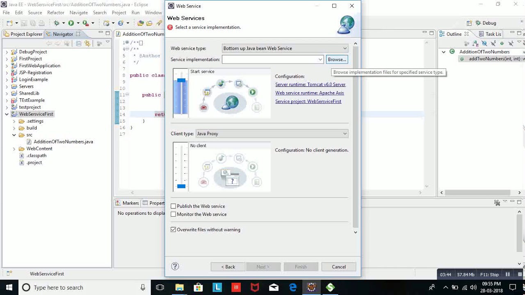This screenshot has height=295, width=525.
Task: Open the Run button dropdown arrow
Action: pos(78,23)
